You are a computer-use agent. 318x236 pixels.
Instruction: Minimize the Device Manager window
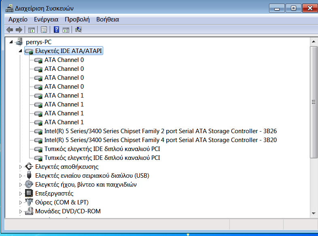pos(277,9)
